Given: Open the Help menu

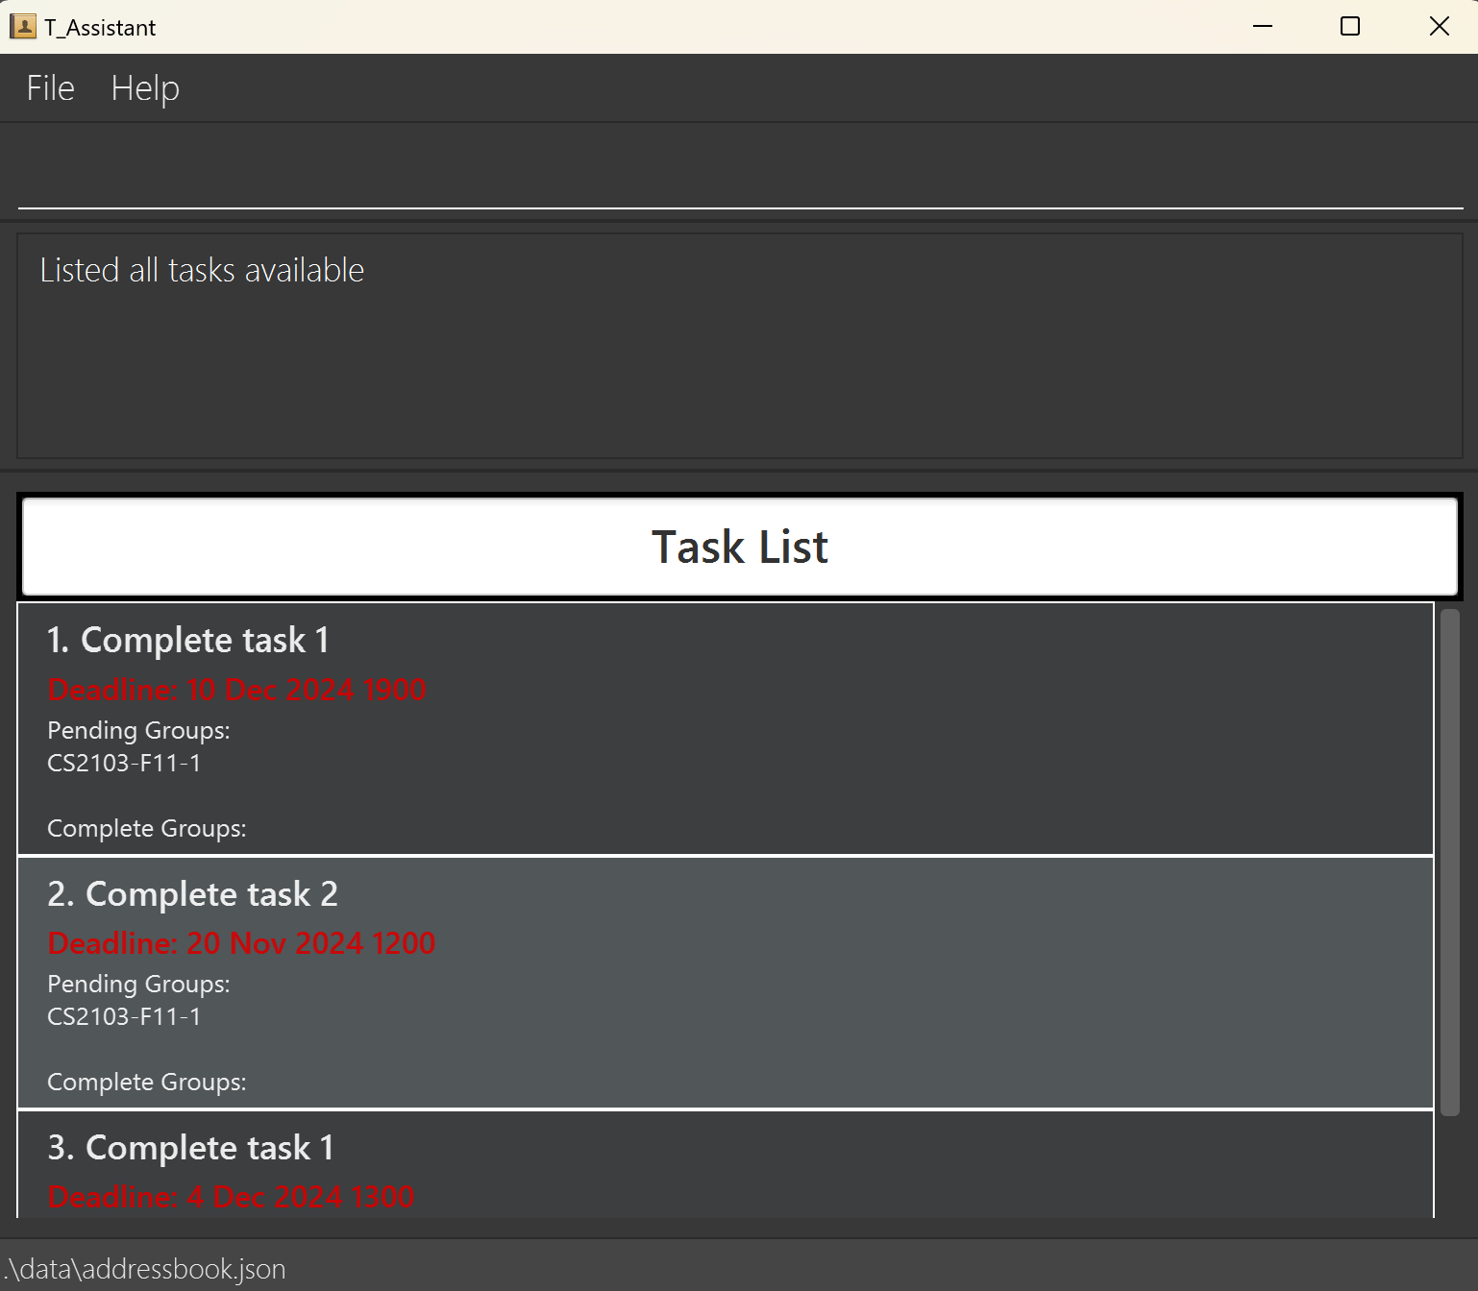Looking at the screenshot, I should click(145, 88).
